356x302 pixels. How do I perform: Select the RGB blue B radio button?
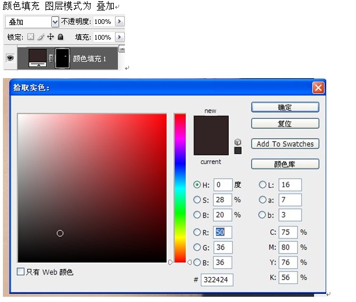point(197,262)
